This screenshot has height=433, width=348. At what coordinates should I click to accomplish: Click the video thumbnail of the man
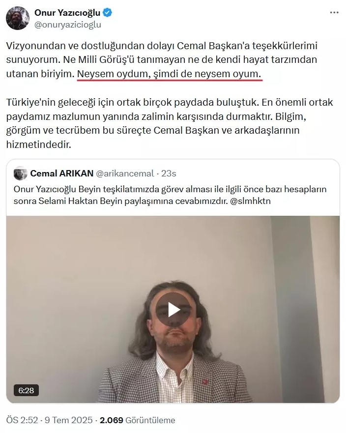coord(173,309)
